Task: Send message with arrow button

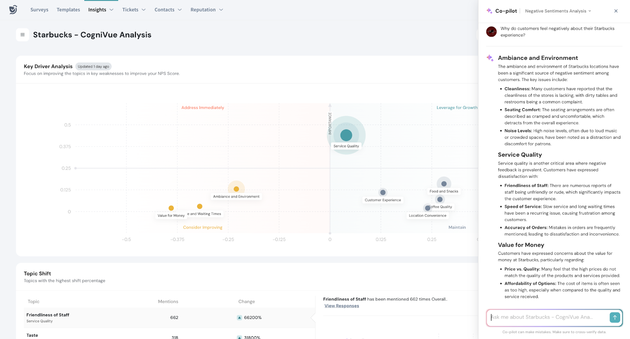Action: pos(614,317)
